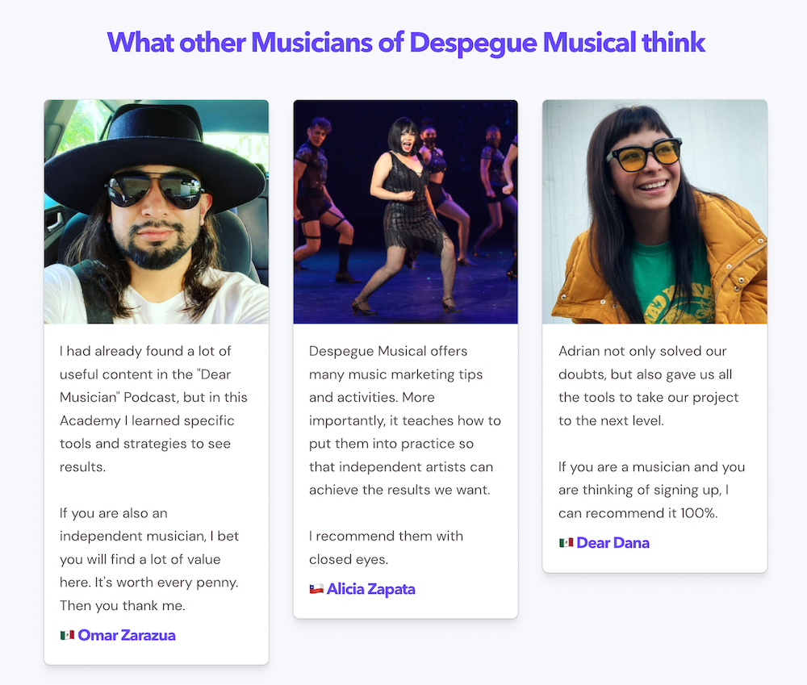Click the heading about Despegue Musical musicians

tap(406, 42)
